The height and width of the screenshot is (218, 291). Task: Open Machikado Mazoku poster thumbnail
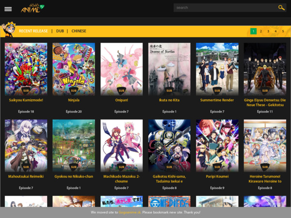(x=122, y=146)
